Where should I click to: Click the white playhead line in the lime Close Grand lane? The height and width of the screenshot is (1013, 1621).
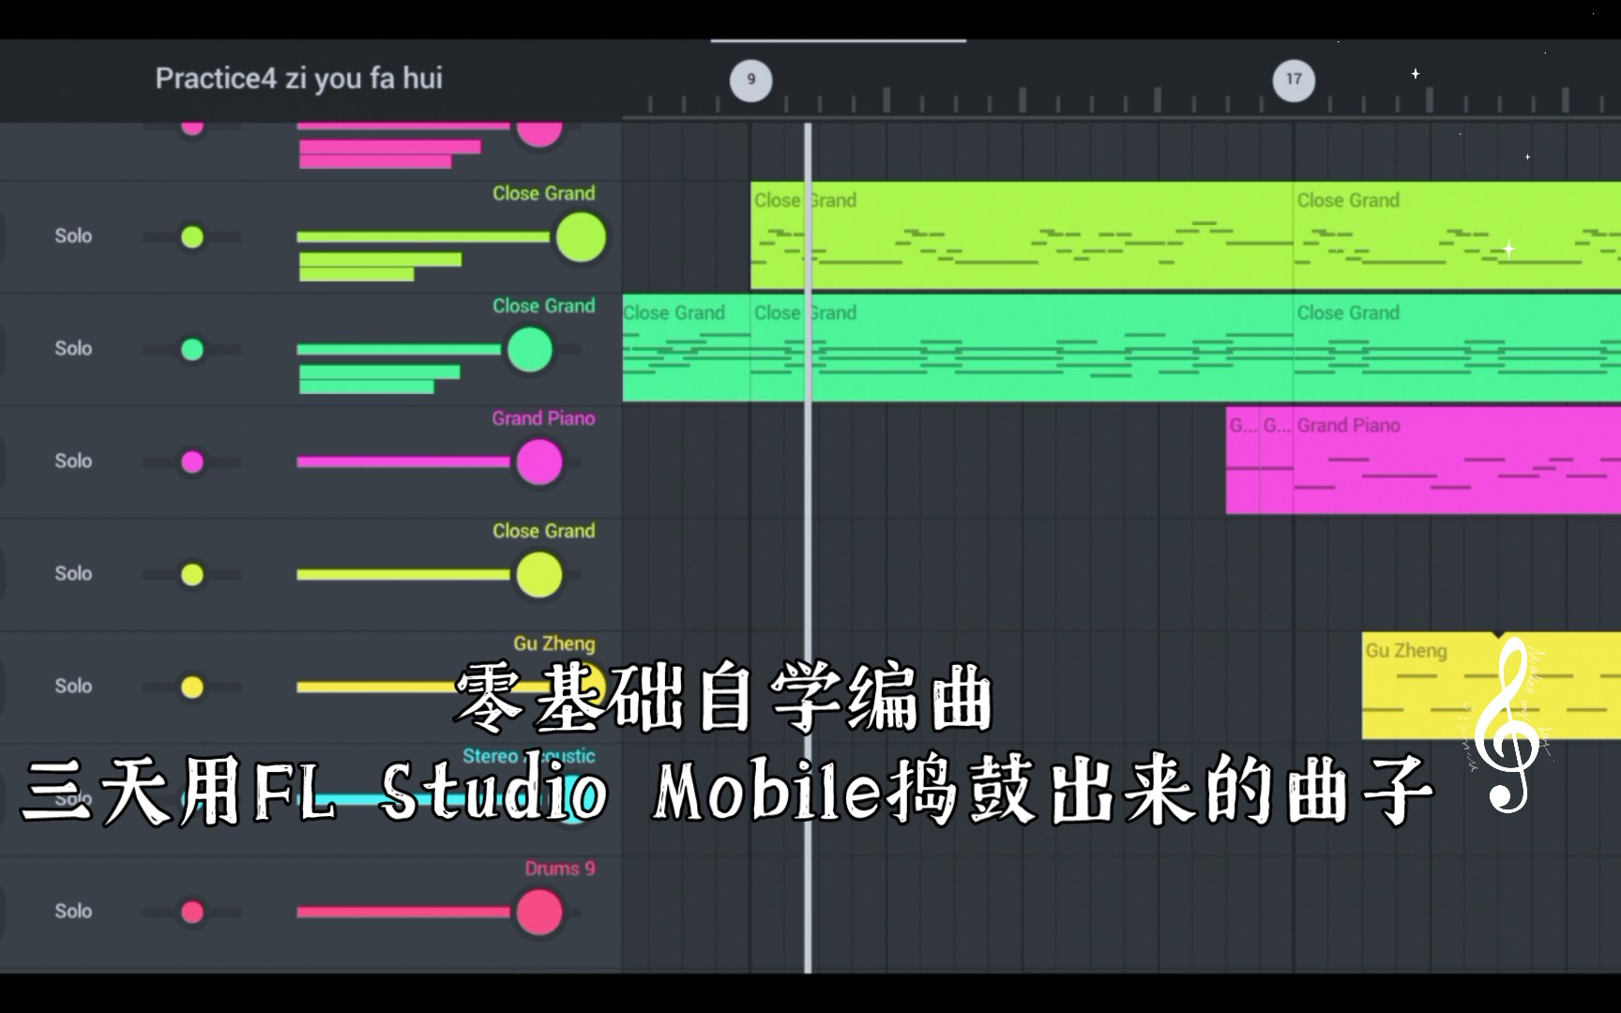coord(808,235)
